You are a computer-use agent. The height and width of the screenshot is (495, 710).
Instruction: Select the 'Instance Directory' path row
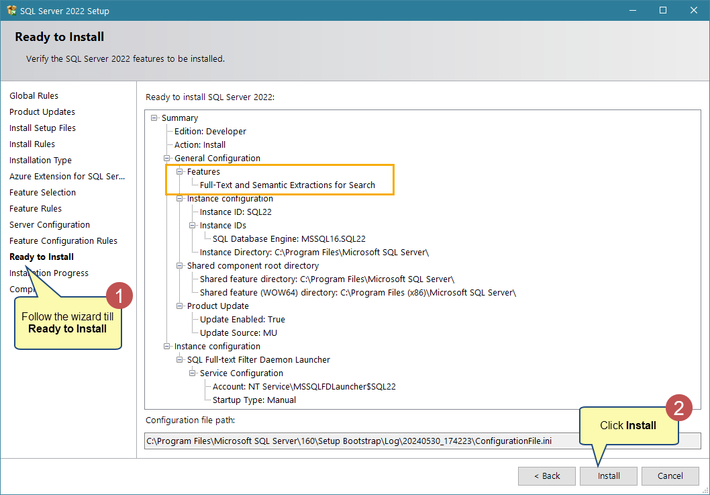(x=314, y=253)
